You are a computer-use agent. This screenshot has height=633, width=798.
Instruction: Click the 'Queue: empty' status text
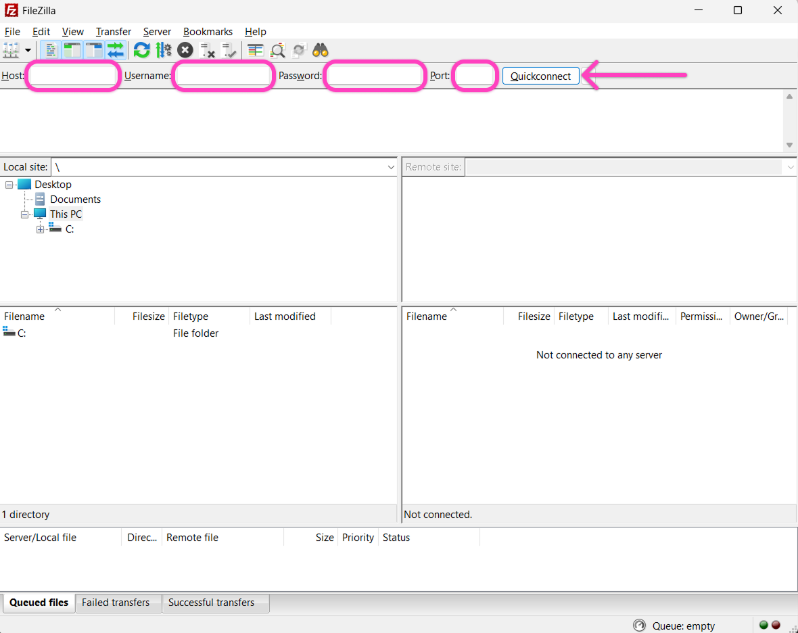(x=684, y=626)
